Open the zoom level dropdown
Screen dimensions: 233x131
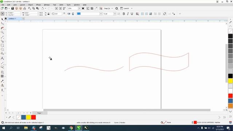[79, 8]
